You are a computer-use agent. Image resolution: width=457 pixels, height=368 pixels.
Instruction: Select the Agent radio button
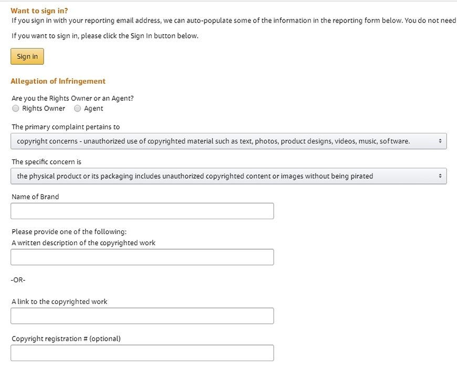[x=78, y=109]
